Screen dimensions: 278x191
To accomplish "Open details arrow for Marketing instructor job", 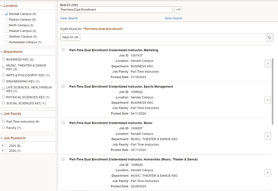I will pos(268,64).
